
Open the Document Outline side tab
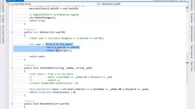coord(3,35)
